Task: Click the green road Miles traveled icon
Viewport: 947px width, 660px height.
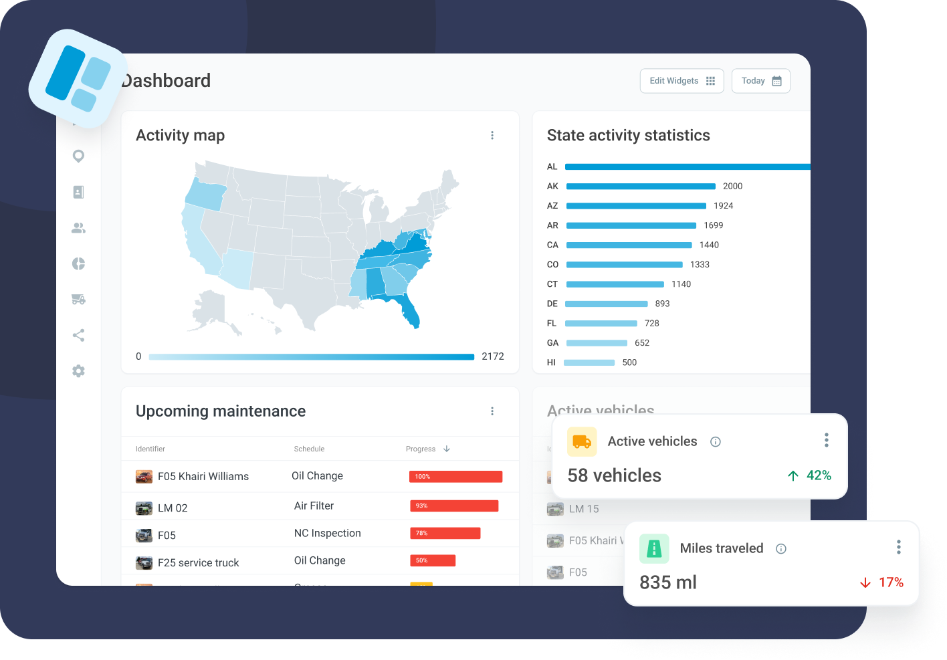Action: (654, 548)
